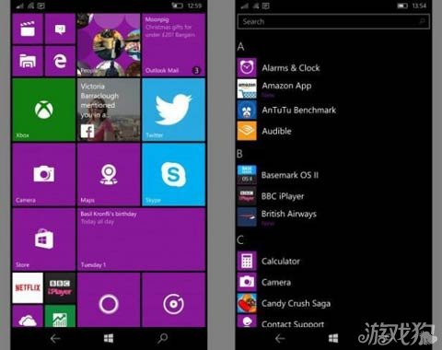This screenshot has width=442, height=350.
Task: Tap the Windows Start button on left phone
Action: click(109, 338)
